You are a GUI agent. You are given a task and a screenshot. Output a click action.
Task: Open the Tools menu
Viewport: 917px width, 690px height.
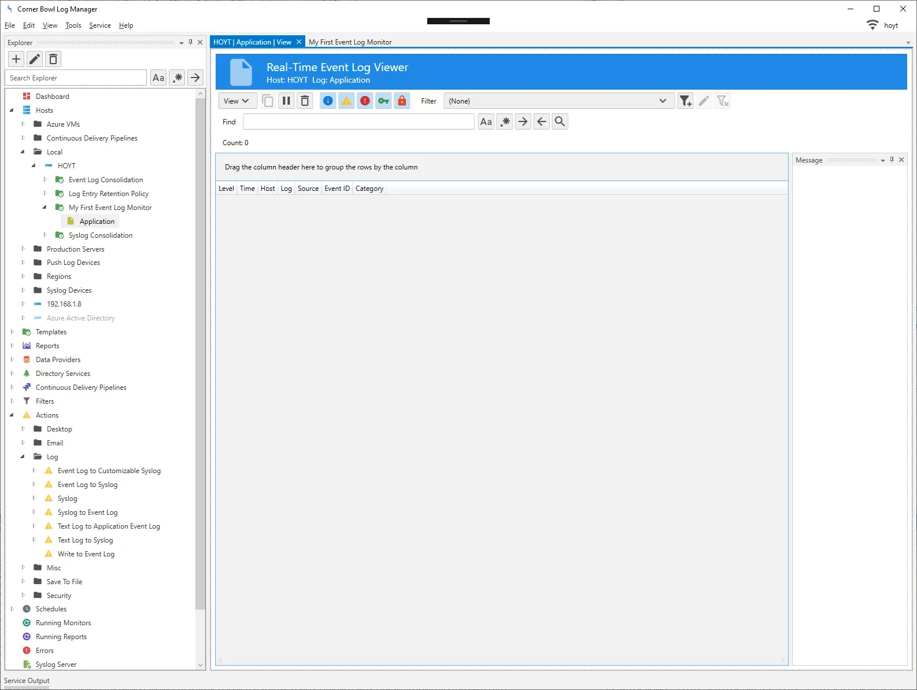tap(73, 25)
